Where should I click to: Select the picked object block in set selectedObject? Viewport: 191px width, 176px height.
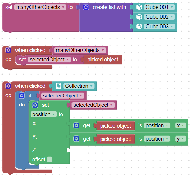103,60
